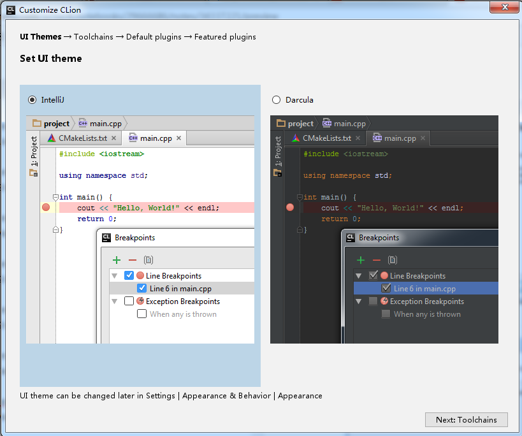
Task: Click the Next: Toolchains button
Action: pos(466,419)
